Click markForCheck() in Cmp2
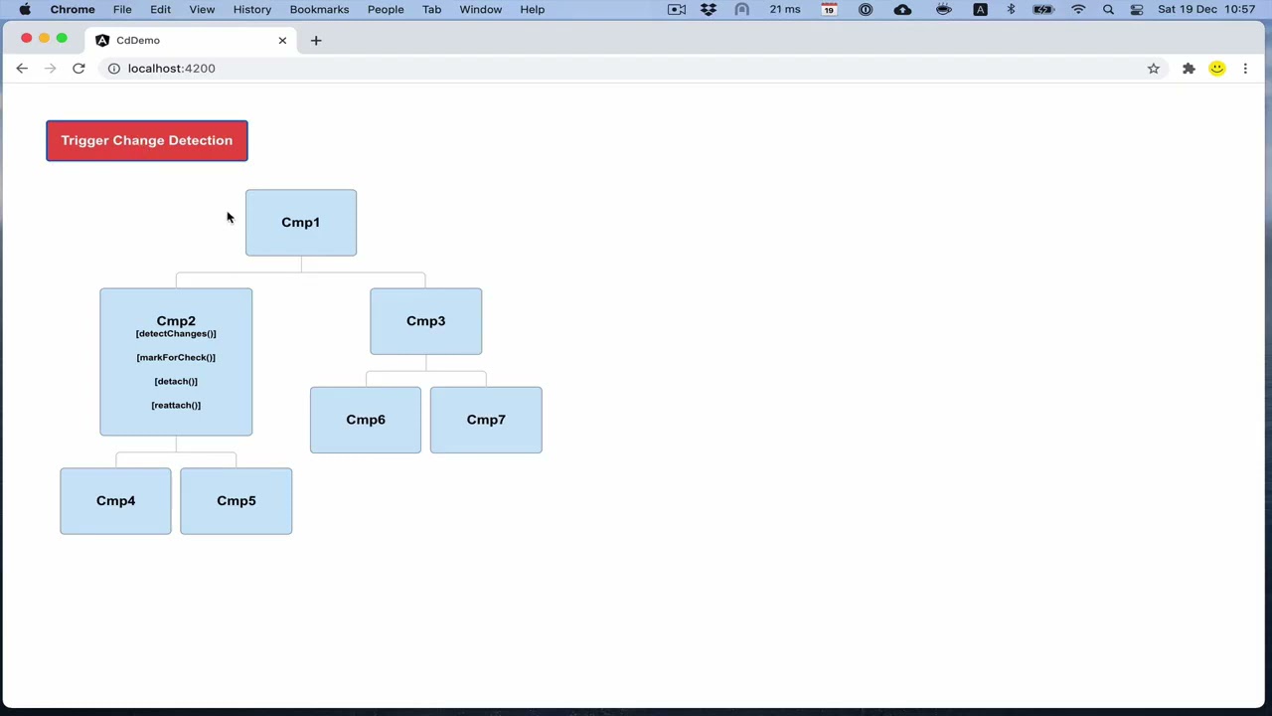Screen dimensions: 1272x716 pos(176,358)
